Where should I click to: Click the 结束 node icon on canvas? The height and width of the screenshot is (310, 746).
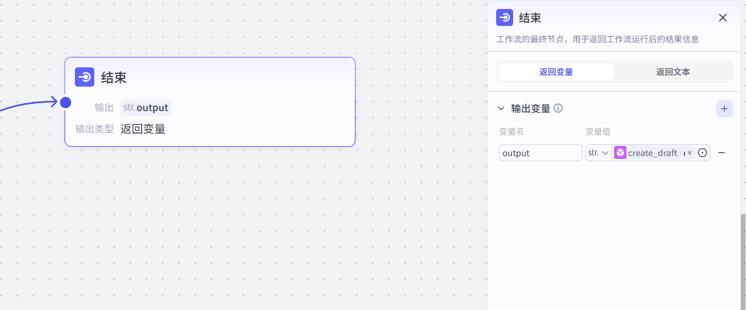coord(85,77)
